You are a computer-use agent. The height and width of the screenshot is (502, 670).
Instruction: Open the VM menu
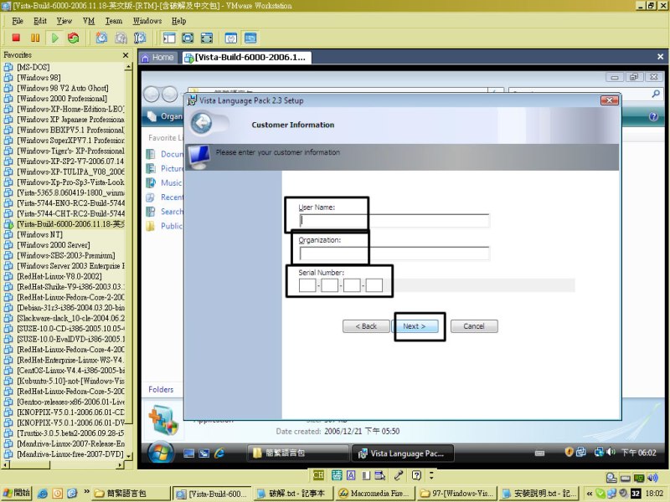(x=89, y=21)
